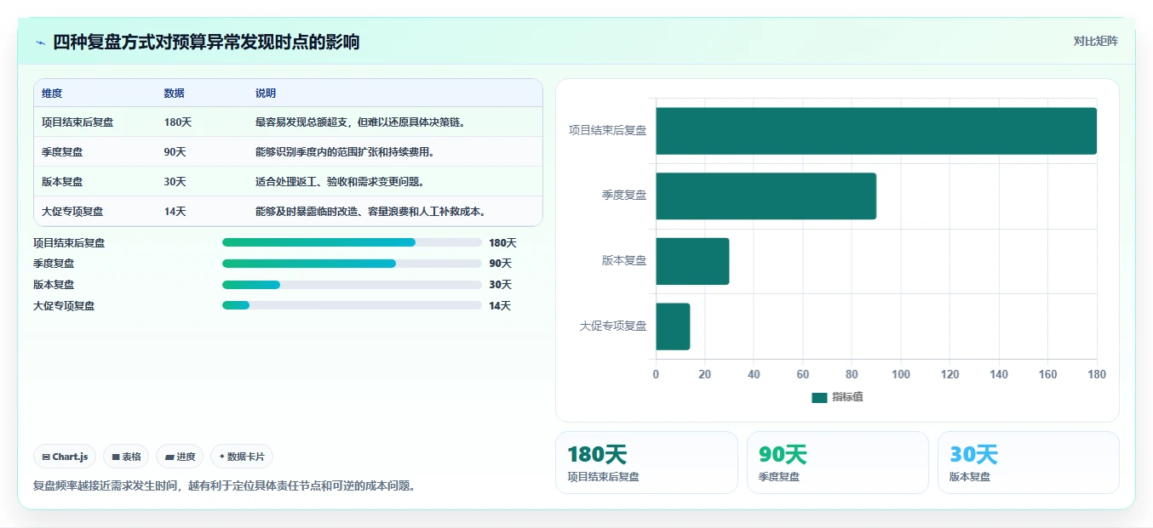Viewport: 1153px width, 528px height.
Task: Click the 项目结束后复盘 chart bar
Action: coord(876,131)
